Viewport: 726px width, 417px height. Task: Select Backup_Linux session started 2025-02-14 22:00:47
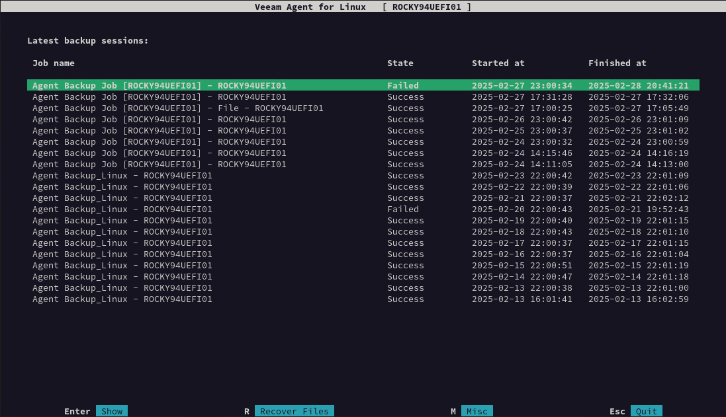click(363, 276)
